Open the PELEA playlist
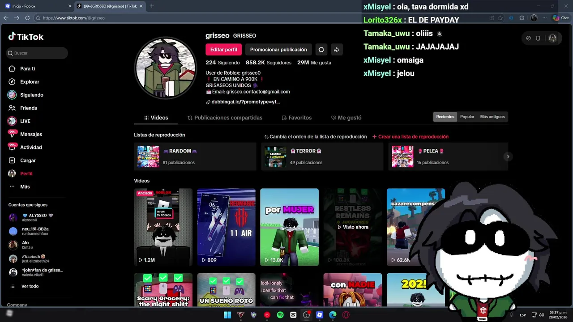 pos(448,157)
